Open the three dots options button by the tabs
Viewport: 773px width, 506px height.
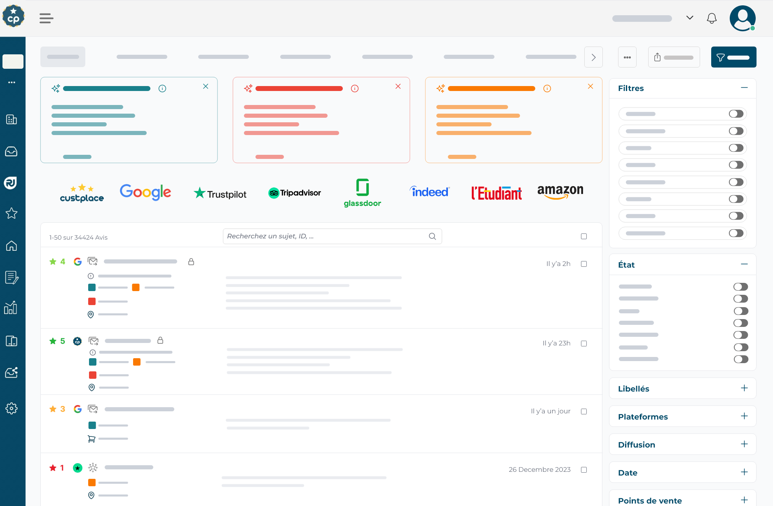point(627,57)
